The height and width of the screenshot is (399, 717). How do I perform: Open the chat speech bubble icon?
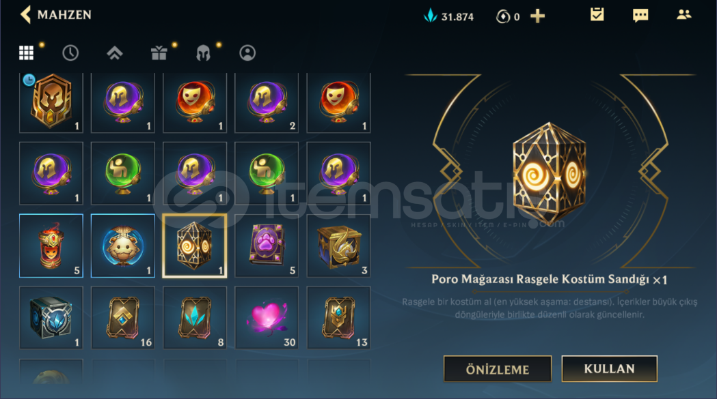640,16
